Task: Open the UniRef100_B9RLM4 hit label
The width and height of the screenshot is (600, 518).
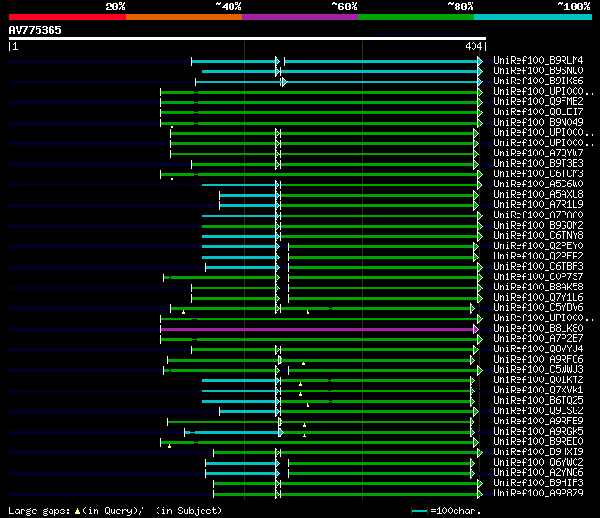Action: point(538,60)
